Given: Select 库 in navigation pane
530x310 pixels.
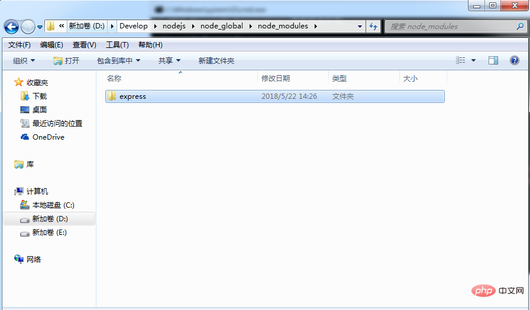Looking at the screenshot, I should tap(30, 164).
